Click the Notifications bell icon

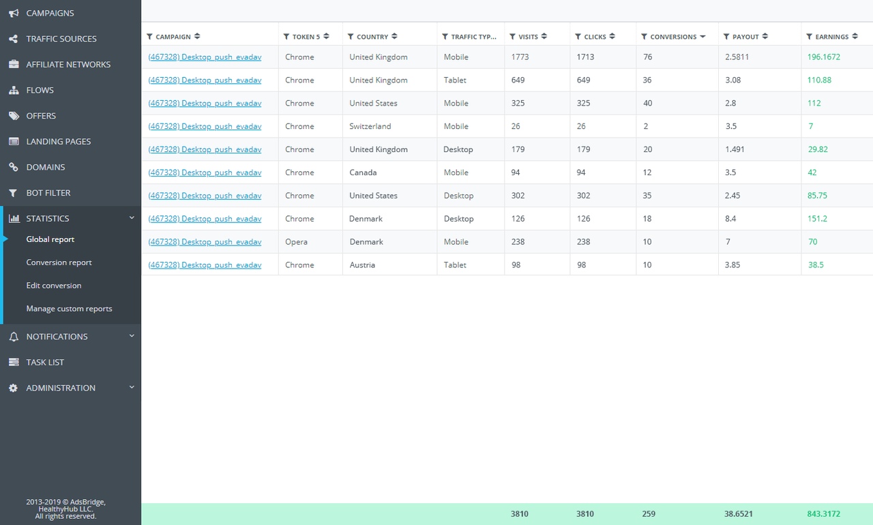point(14,337)
